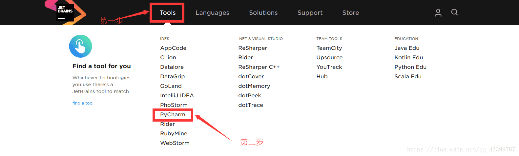Image resolution: width=519 pixels, height=156 pixels.
Task: Click the 'Whichever technologies you use' description
Action: pyautogui.click(x=101, y=85)
